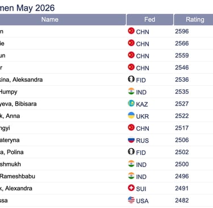Click the India flag beside rating 2535
This screenshot has height=208, width=213.
point(131,91)
